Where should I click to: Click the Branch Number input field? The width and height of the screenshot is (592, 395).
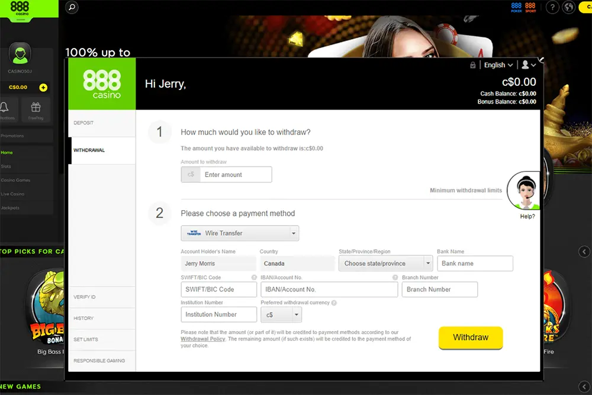click(x=440, y=290)
